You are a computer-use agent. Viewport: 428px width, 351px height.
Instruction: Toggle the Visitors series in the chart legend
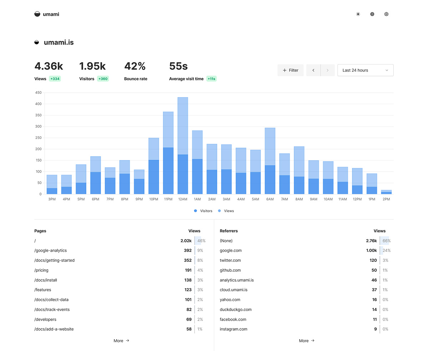(203, 211)
